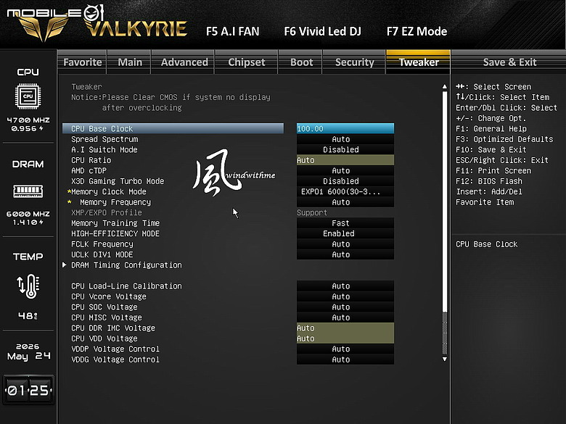This screenshot has width=566, height=424.
Task: Select the A.I Switch Mode label
Action: 104,149
